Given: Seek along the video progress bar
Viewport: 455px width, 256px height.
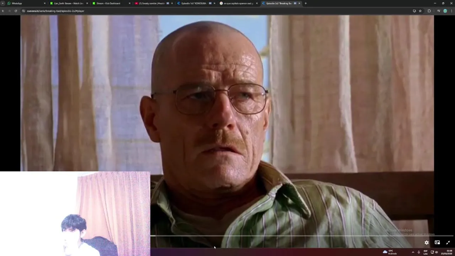Looking at the screenshot, I should [x=301, y=236].
